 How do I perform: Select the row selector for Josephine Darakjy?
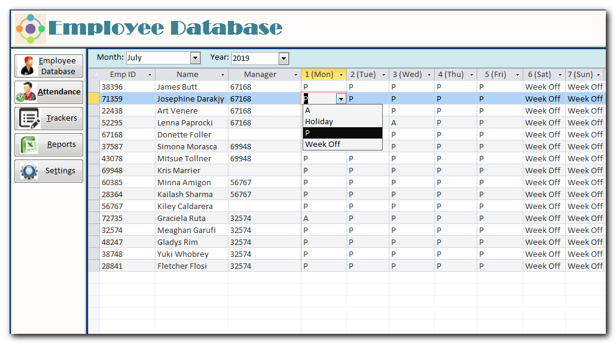click(94, 99)
